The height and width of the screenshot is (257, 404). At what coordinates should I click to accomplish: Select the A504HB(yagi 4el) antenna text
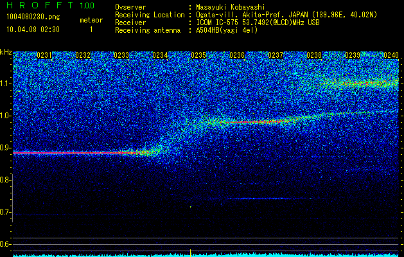[227, 30]
